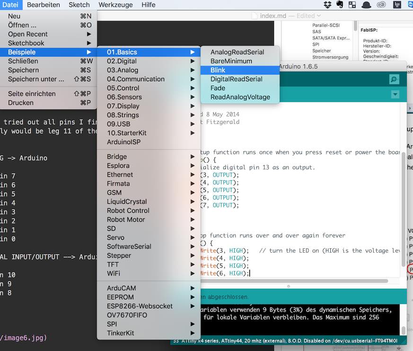This screenshot has height=351, width=413.
Task: Expand the 01.Basics examples submenu
Action: point(149,52)
